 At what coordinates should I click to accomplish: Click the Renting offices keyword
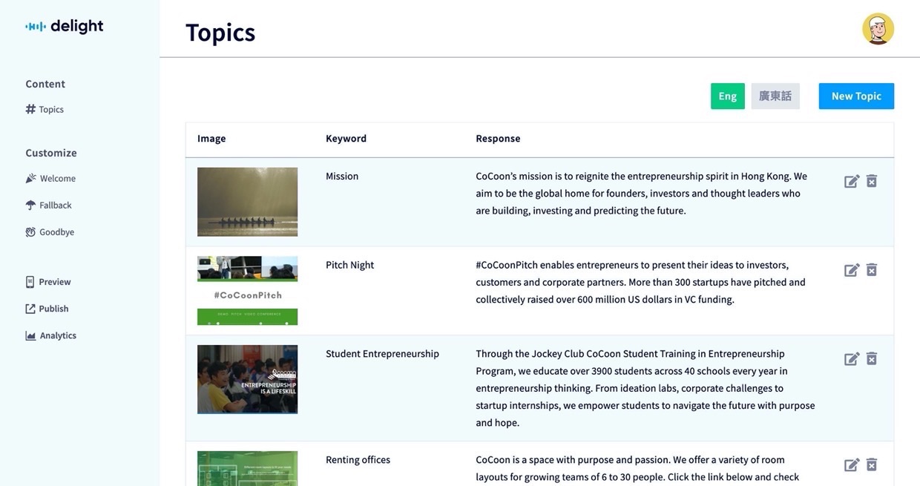358,460
